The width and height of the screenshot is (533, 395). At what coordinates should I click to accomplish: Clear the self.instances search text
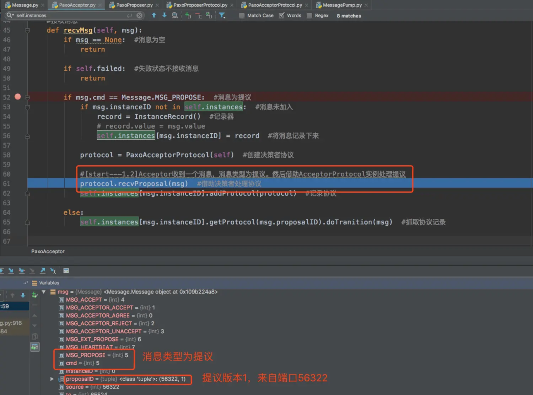click(140, 15)
